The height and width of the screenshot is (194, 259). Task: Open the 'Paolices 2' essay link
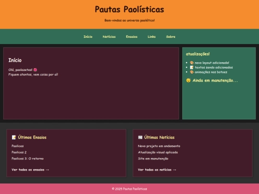pyautogui.click(x=19, y=152)
